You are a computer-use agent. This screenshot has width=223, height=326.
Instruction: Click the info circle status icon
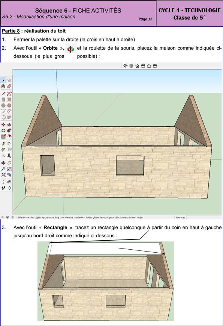tap(7, 217)
